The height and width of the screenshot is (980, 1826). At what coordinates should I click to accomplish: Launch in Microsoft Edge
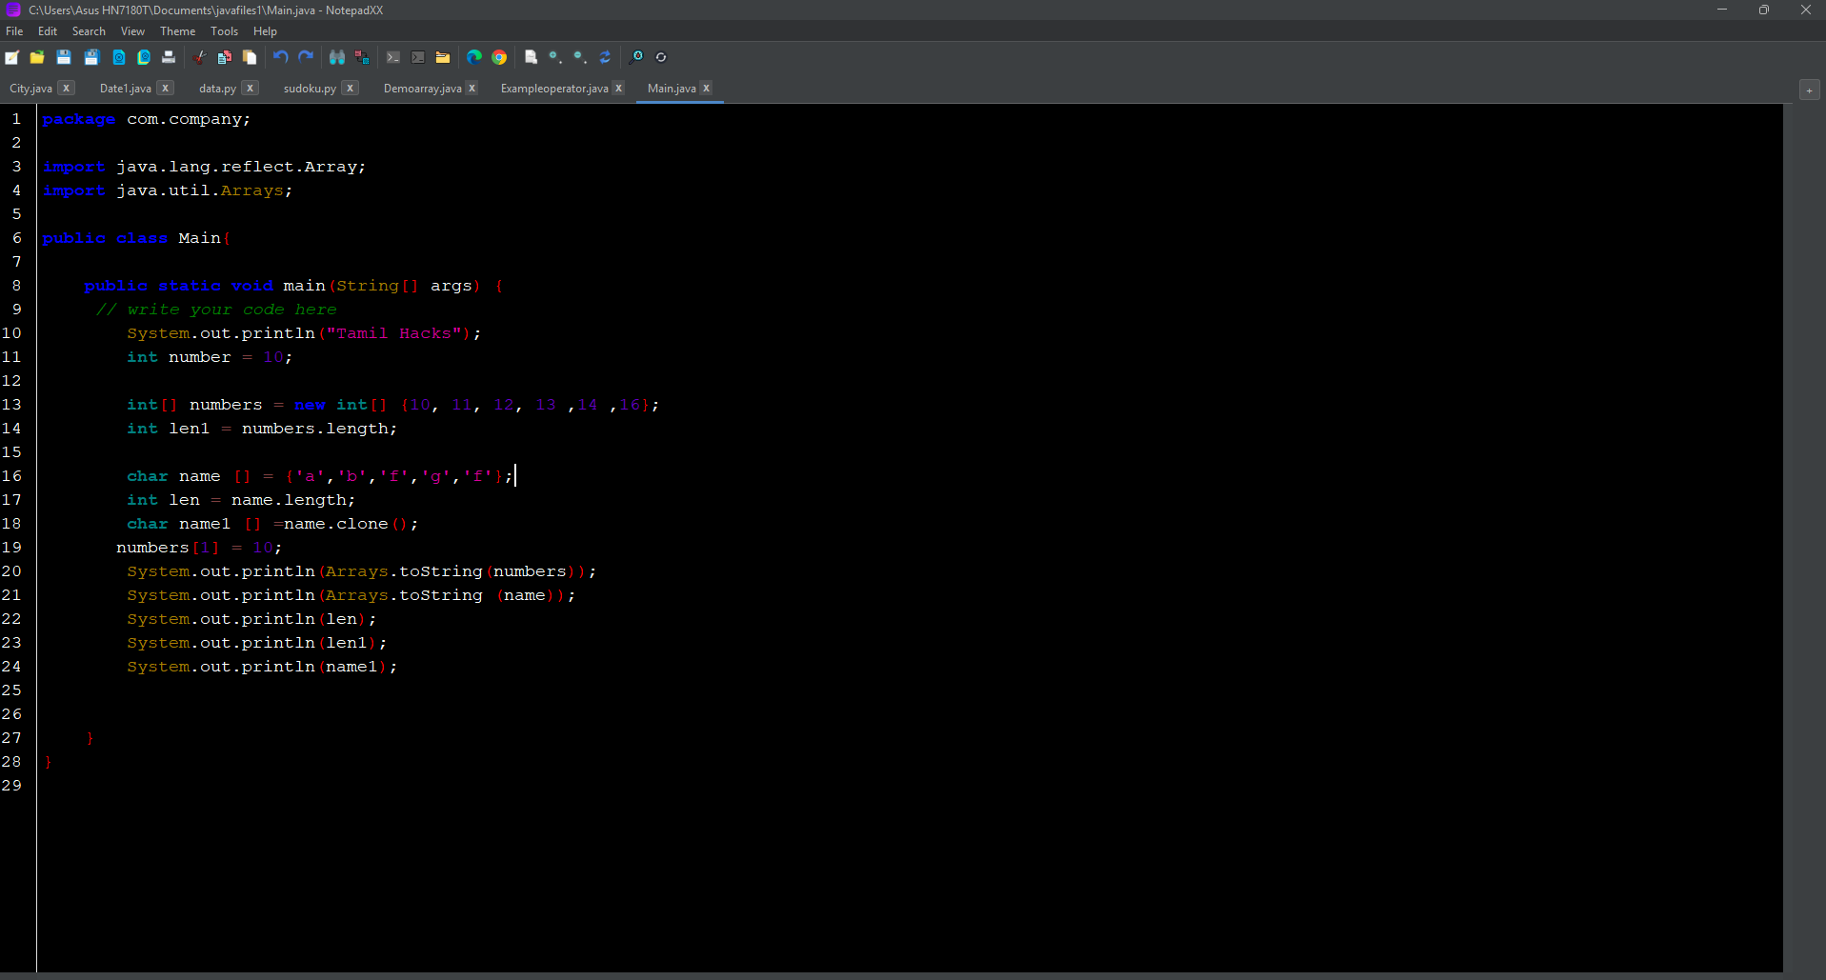click(x=474, y=57)
